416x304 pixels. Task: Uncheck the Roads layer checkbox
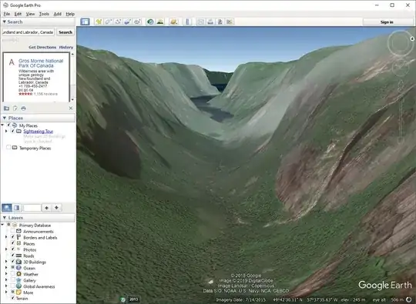12,256
